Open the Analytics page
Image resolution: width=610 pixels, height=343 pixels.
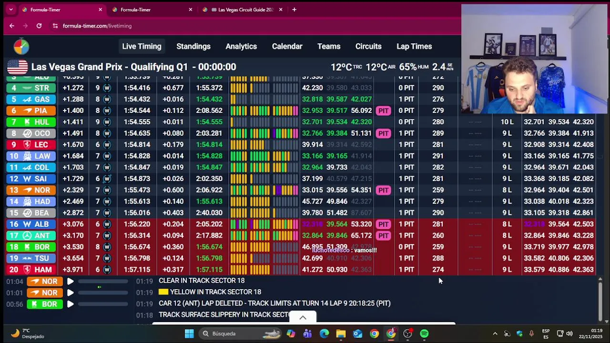click(241, 46)
